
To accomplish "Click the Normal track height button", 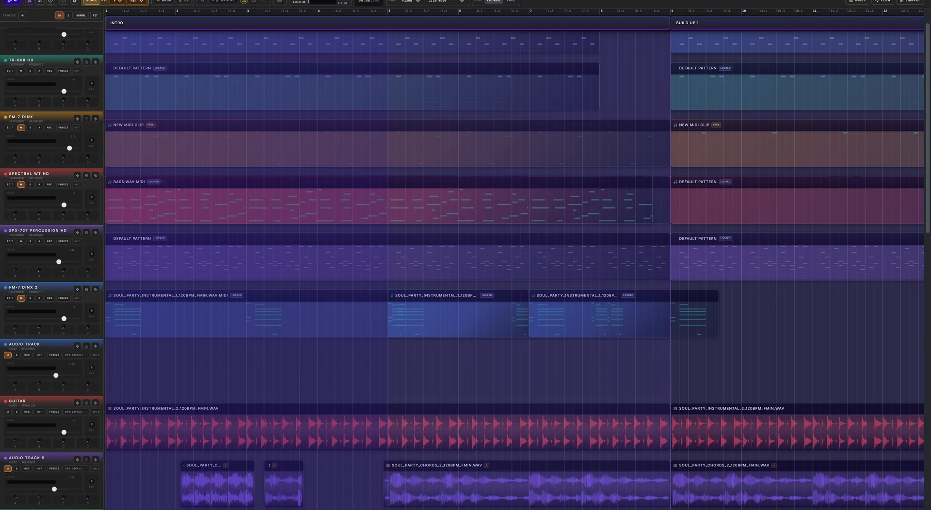I will click(x=81, y=15).
